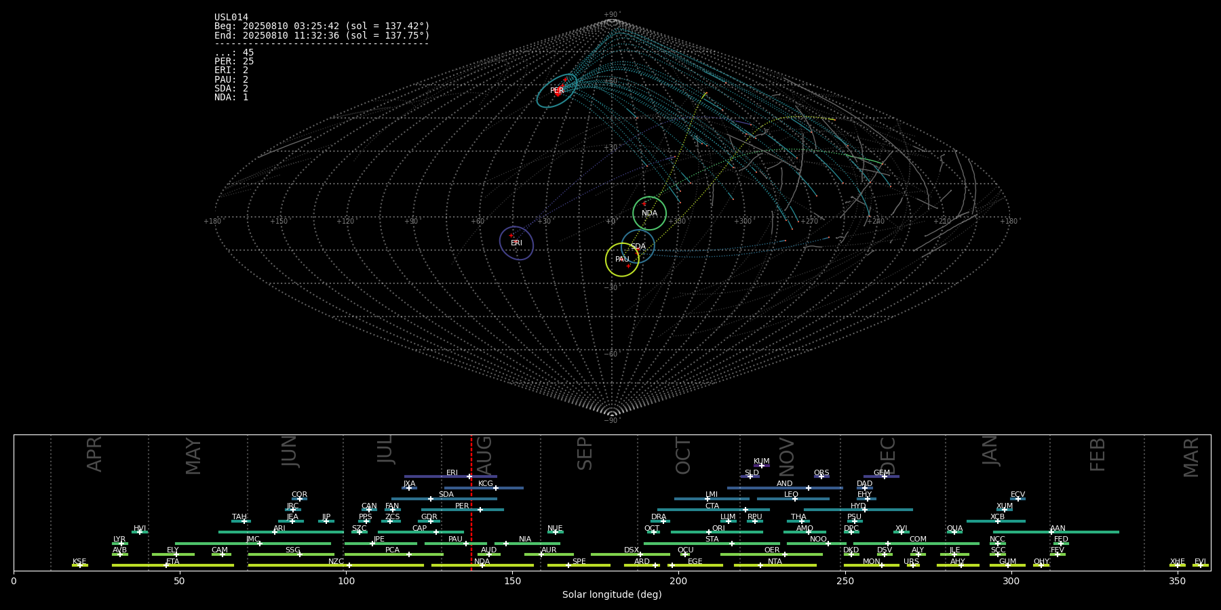This screenshot has height=610, width=1221.
Task: Click the 150 tick on solar longitude axis
Action: click(x=512, y=581)
